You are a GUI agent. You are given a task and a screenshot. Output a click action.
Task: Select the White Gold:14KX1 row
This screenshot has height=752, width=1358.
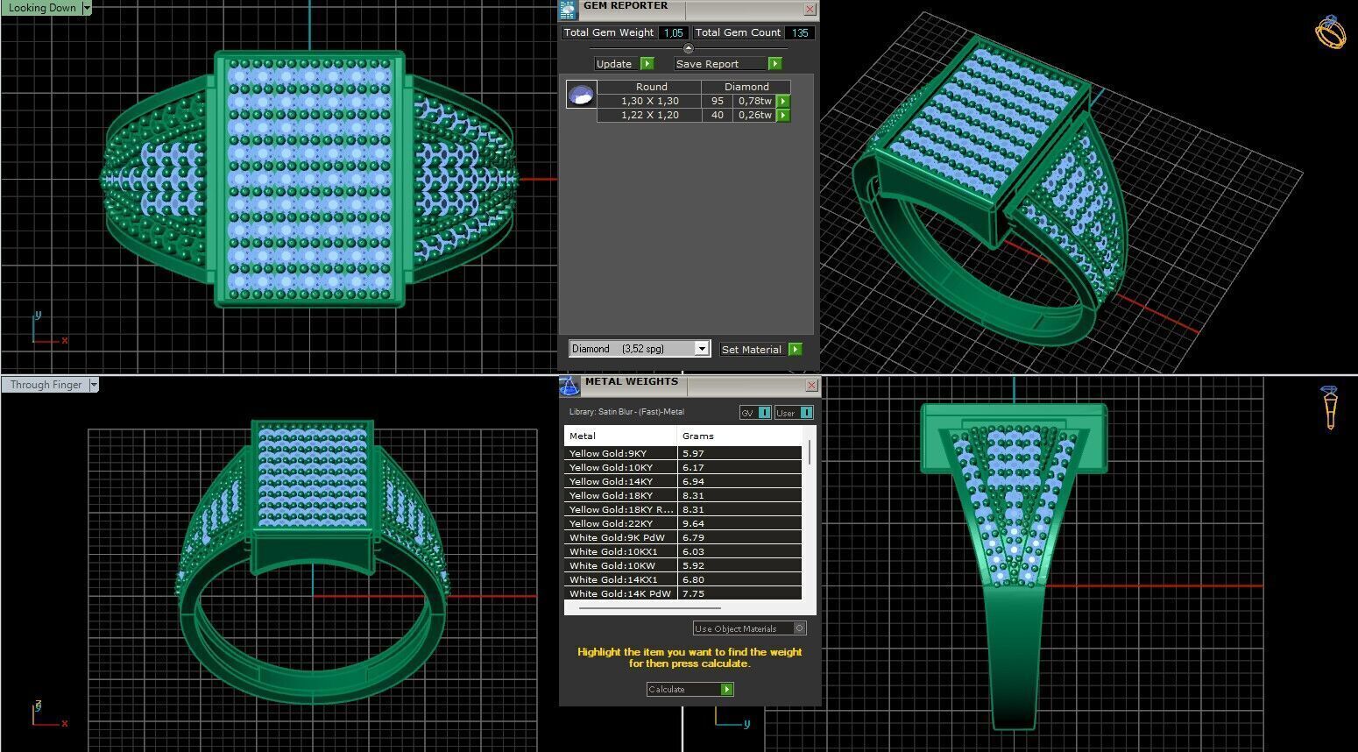point(683,579)
